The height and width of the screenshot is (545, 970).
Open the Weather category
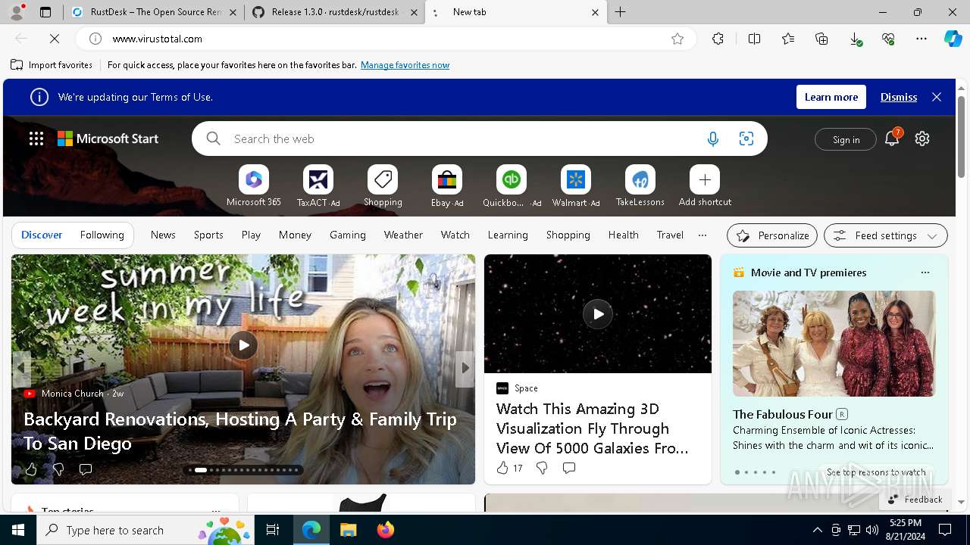pos(403,235)
